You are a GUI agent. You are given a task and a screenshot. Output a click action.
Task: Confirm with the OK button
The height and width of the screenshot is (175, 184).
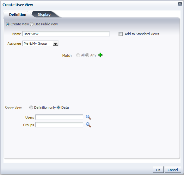click(158, 170)
